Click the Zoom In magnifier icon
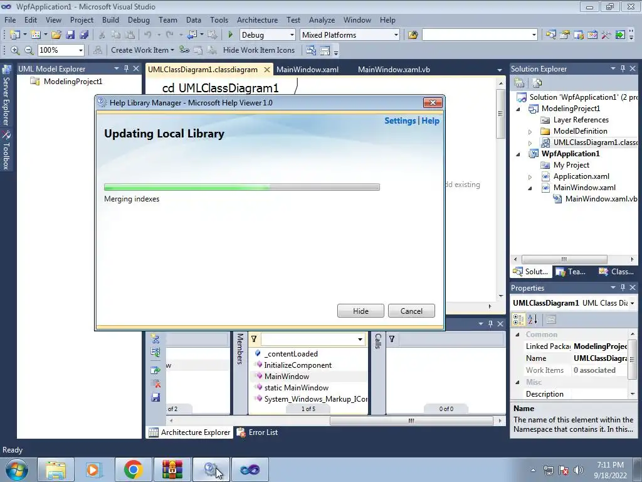The image size is (642, 482). tap(15, 50)
